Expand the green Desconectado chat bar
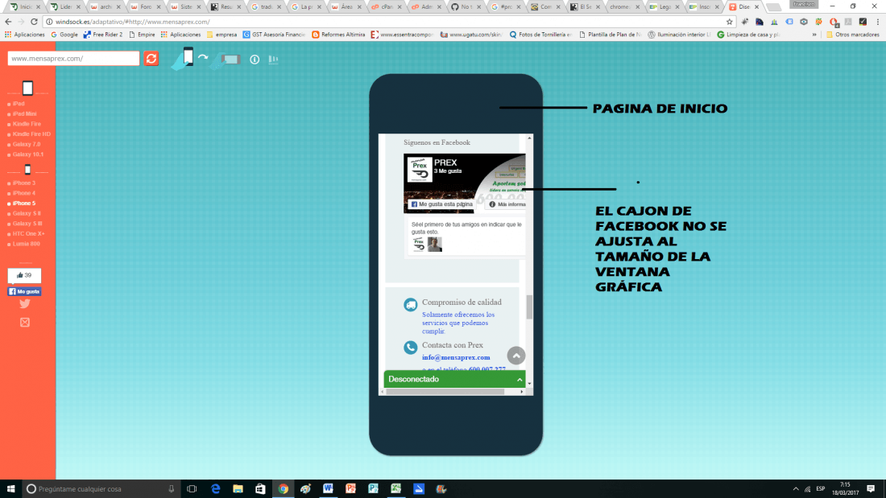 tap(455, 380)
